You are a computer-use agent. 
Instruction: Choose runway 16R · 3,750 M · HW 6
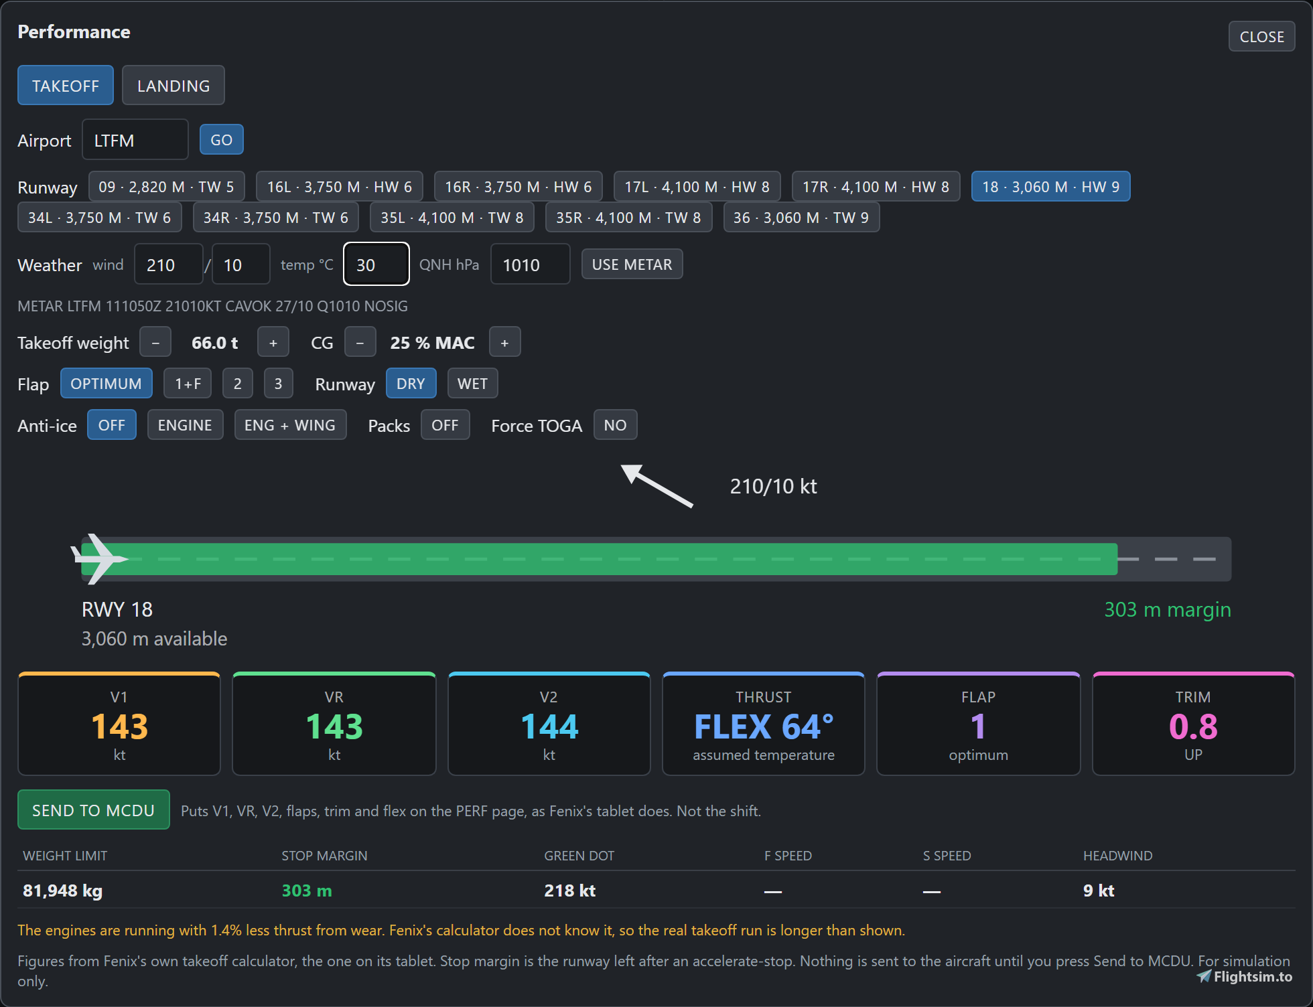pos(519,187)
